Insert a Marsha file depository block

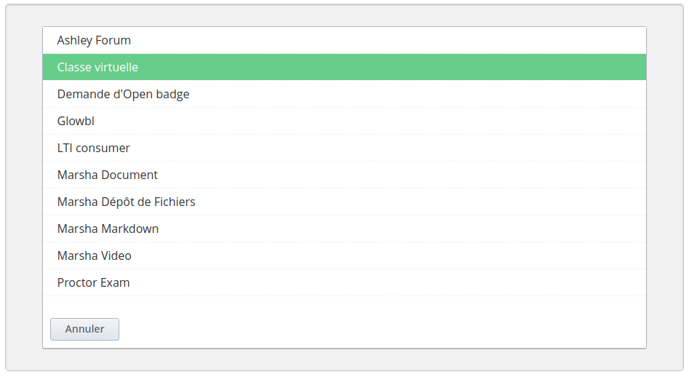tap(126, 202)
